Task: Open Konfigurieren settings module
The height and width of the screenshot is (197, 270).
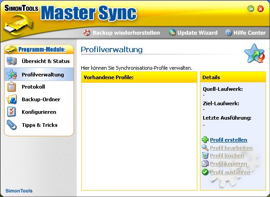Action: [39, 112]
